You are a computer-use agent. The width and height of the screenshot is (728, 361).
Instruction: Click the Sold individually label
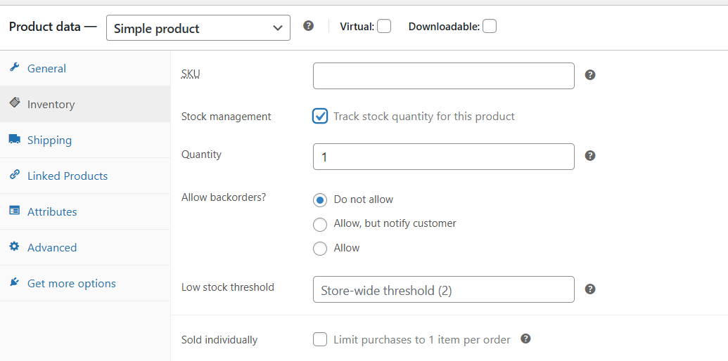[219, 340]
